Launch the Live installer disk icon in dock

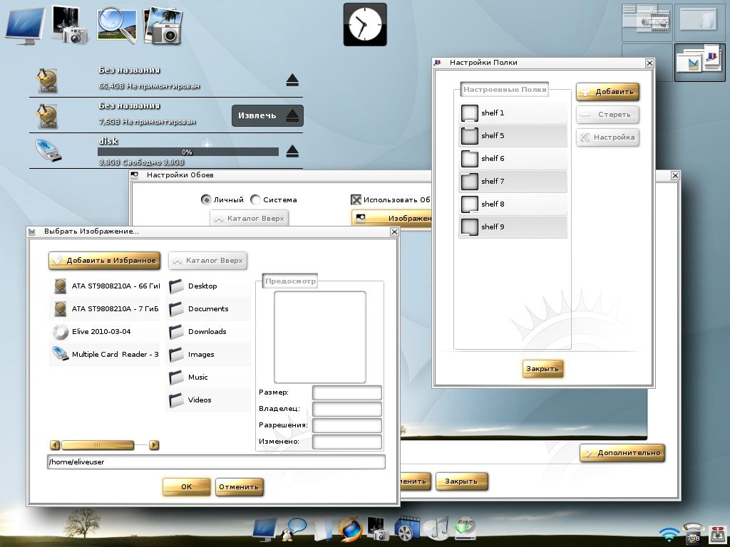pos(463,529)
